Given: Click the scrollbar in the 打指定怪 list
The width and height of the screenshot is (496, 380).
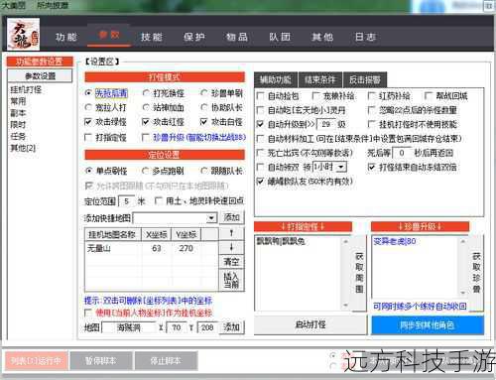Looking at the screenshot, I should (x=345, y=273).
